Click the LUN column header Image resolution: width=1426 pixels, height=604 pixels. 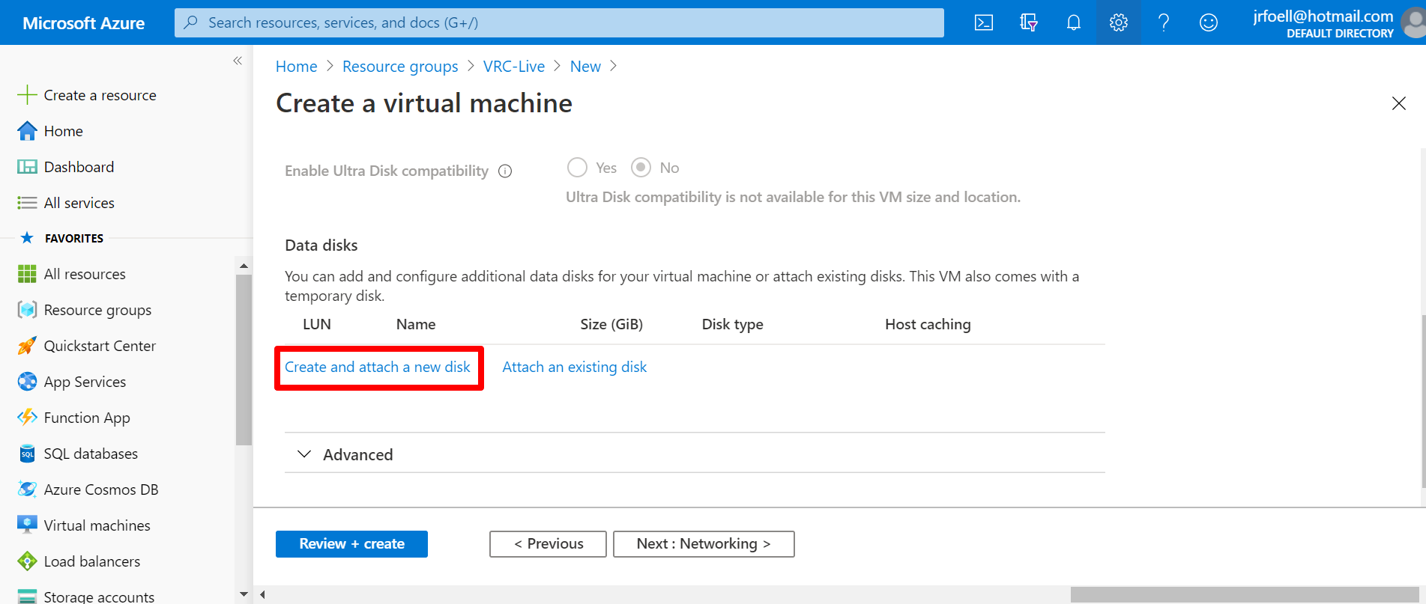[x=317, y=324]
